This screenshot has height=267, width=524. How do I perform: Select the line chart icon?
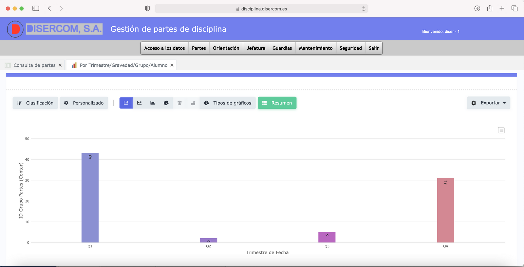tap(140, 103)
